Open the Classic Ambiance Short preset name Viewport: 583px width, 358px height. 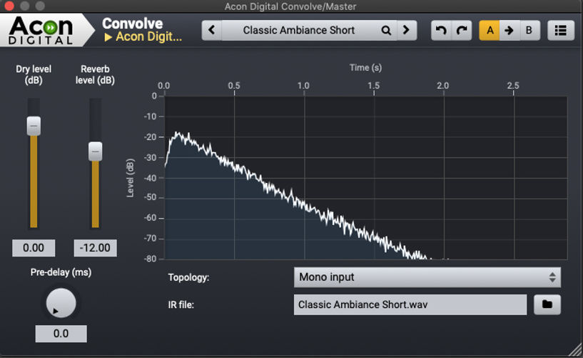(x=298, y=30)
